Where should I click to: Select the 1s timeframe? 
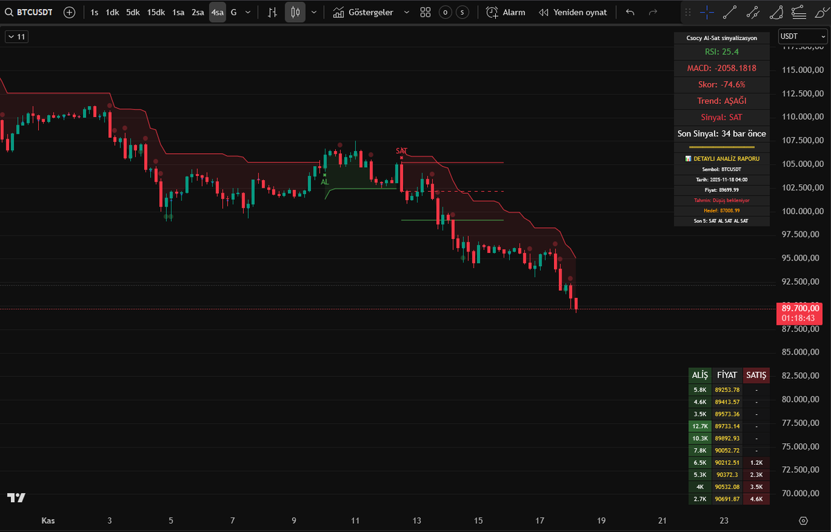click(94, 12)
